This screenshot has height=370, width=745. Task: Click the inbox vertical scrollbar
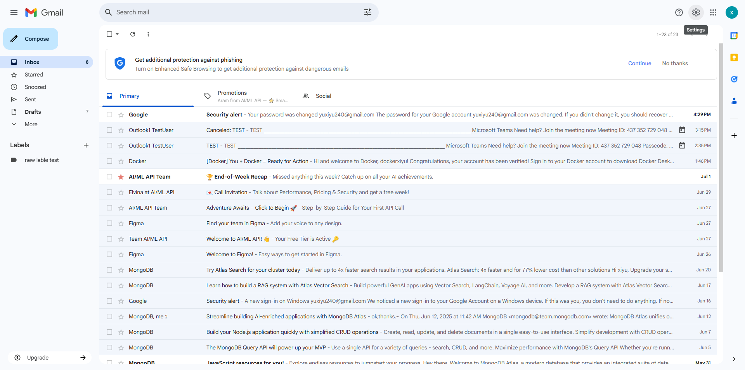coord(721,157)
